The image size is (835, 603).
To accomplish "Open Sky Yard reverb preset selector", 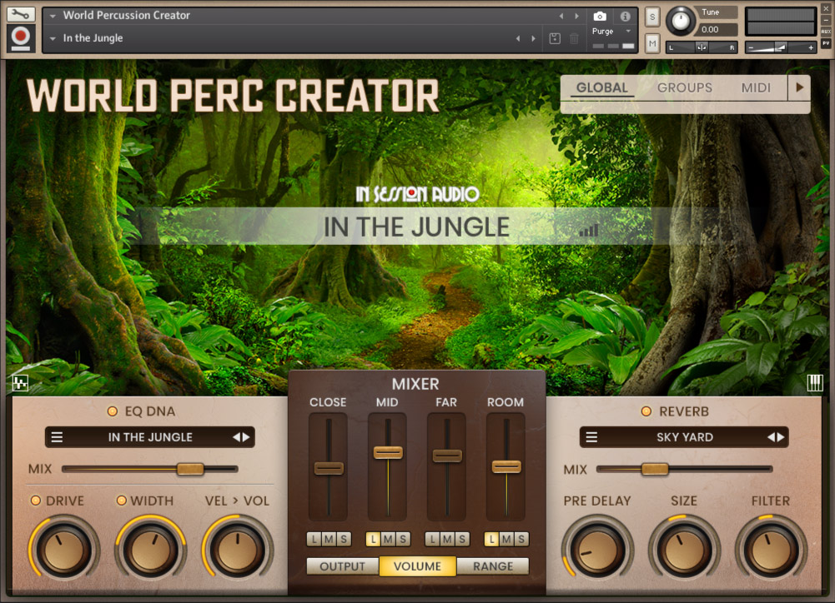I will [x=684, y=437].
